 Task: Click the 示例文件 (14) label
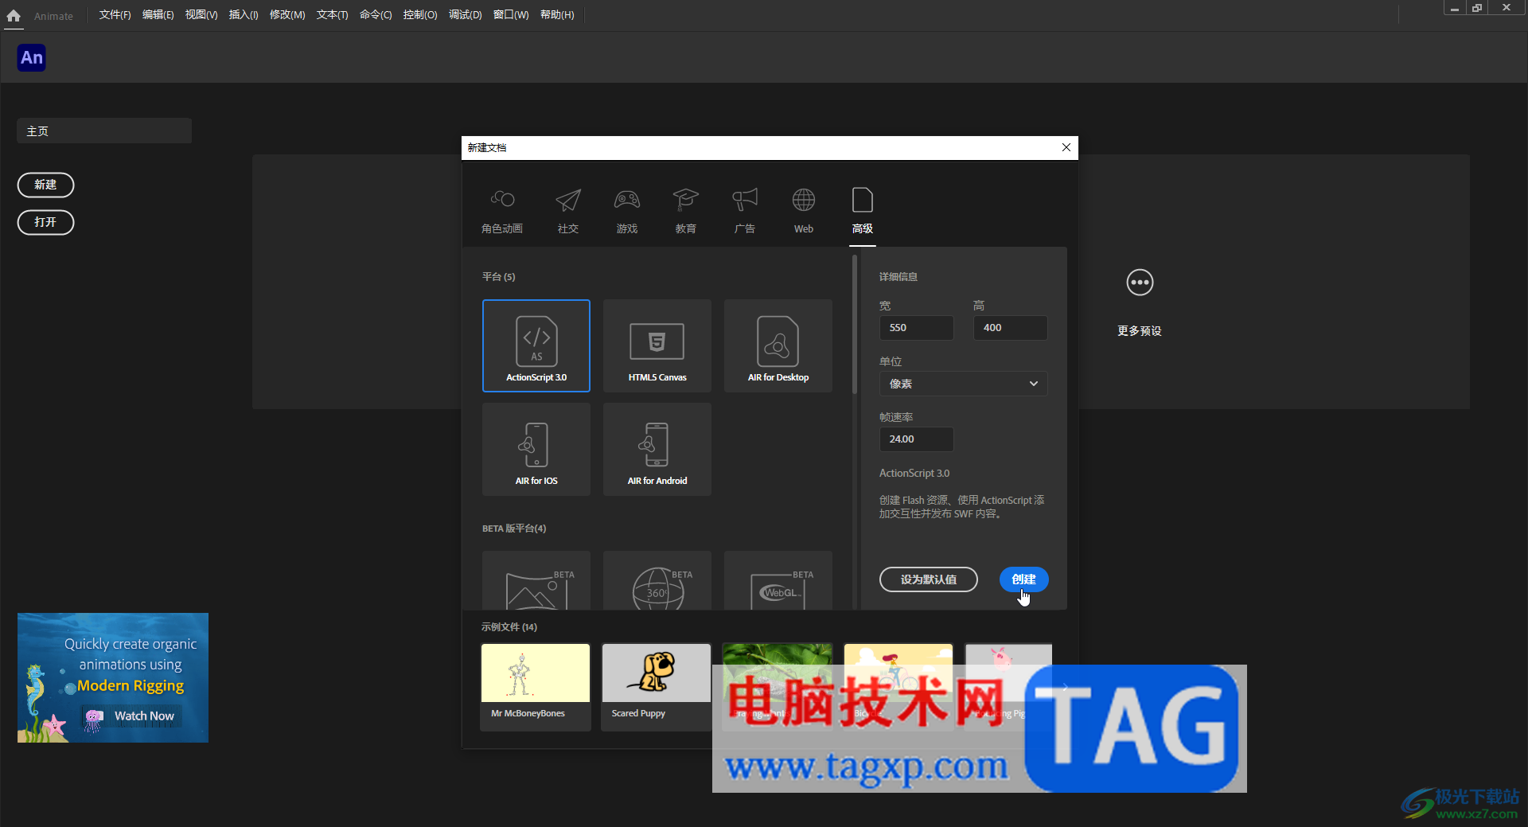click(509, 627)
